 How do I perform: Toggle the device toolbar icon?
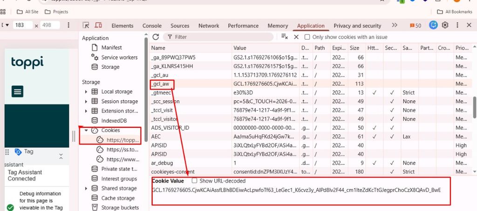tap(98, 26)
